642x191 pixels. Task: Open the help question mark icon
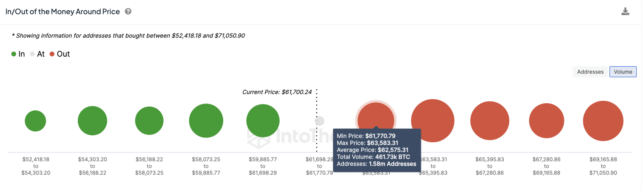point(128,12)
